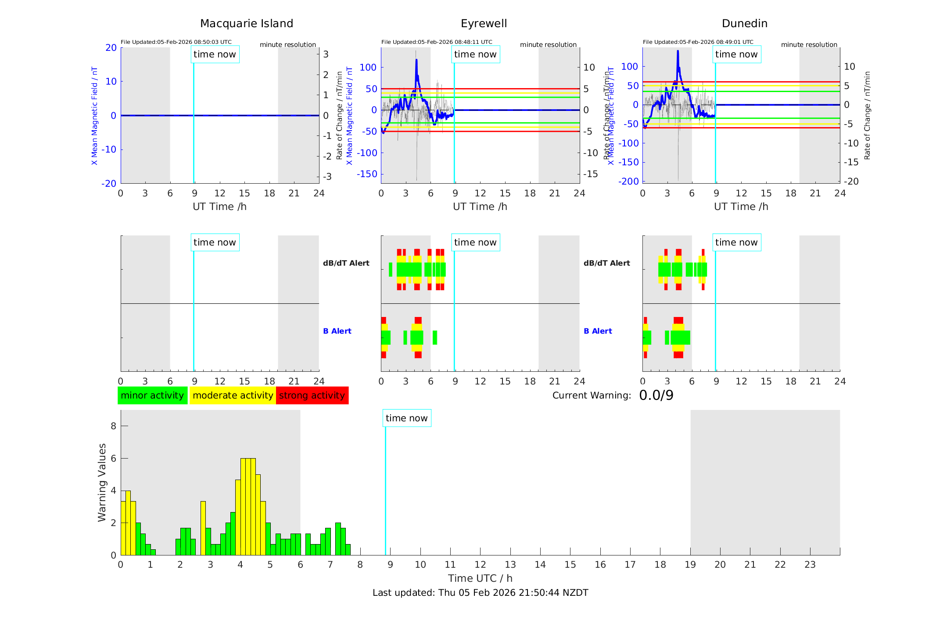929x630 pixels.
Task: Click the Dunedin dB/dT Alert label
Action: [606, 263]
